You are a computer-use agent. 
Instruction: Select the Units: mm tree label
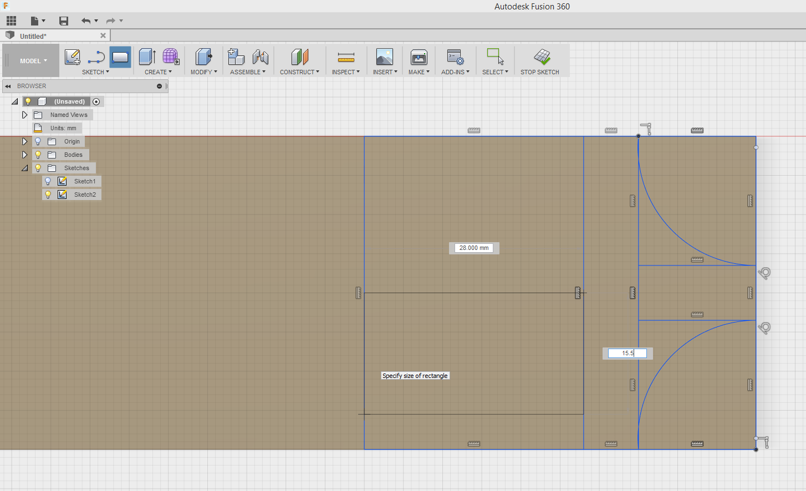pos(63,128)
